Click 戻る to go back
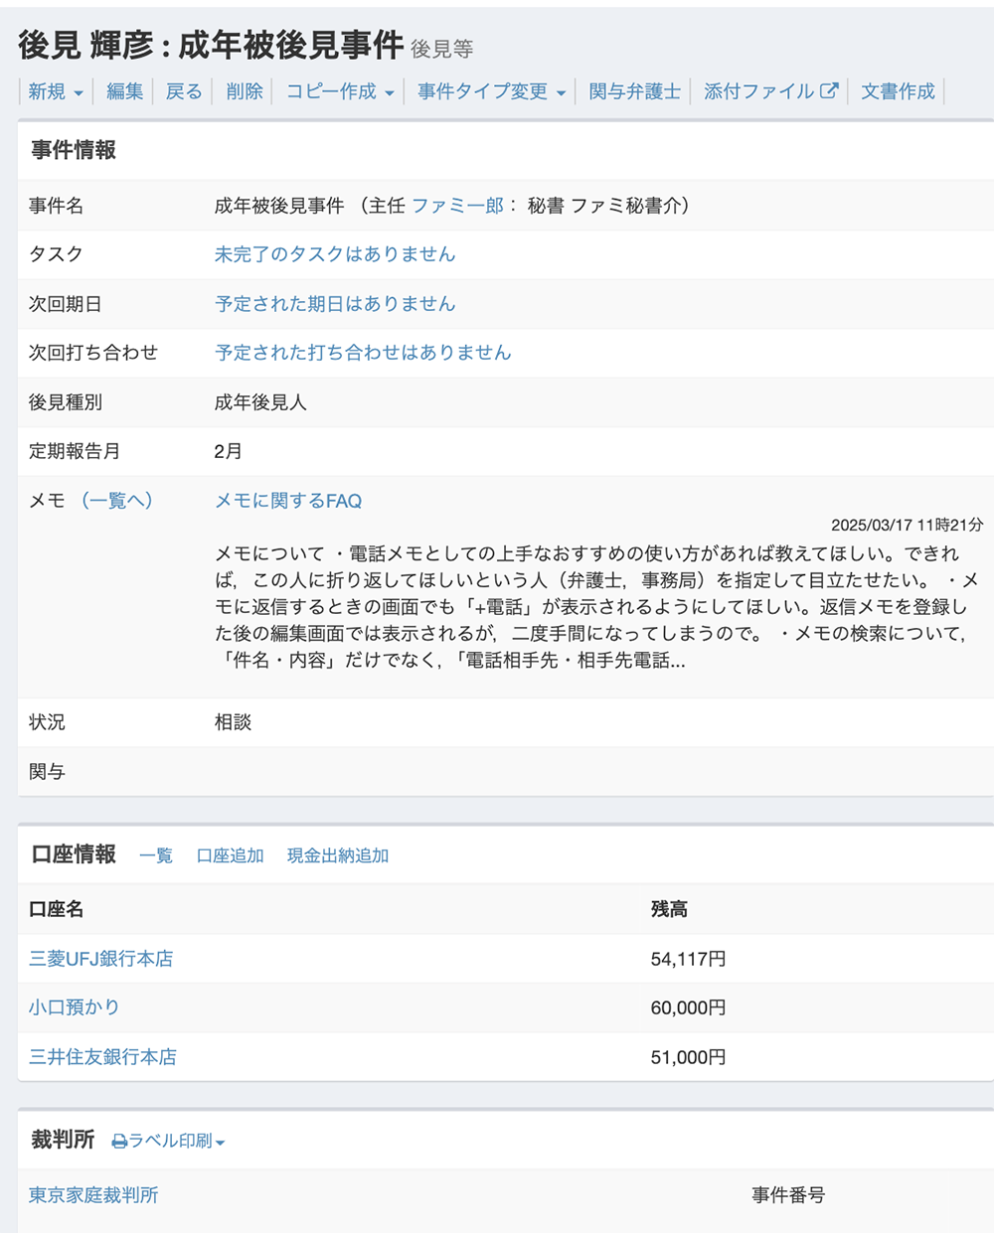This screenshot has height=1233, width=994. 183,91
